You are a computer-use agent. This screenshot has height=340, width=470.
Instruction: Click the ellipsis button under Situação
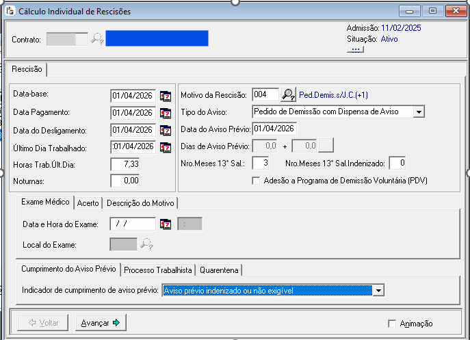355,50
